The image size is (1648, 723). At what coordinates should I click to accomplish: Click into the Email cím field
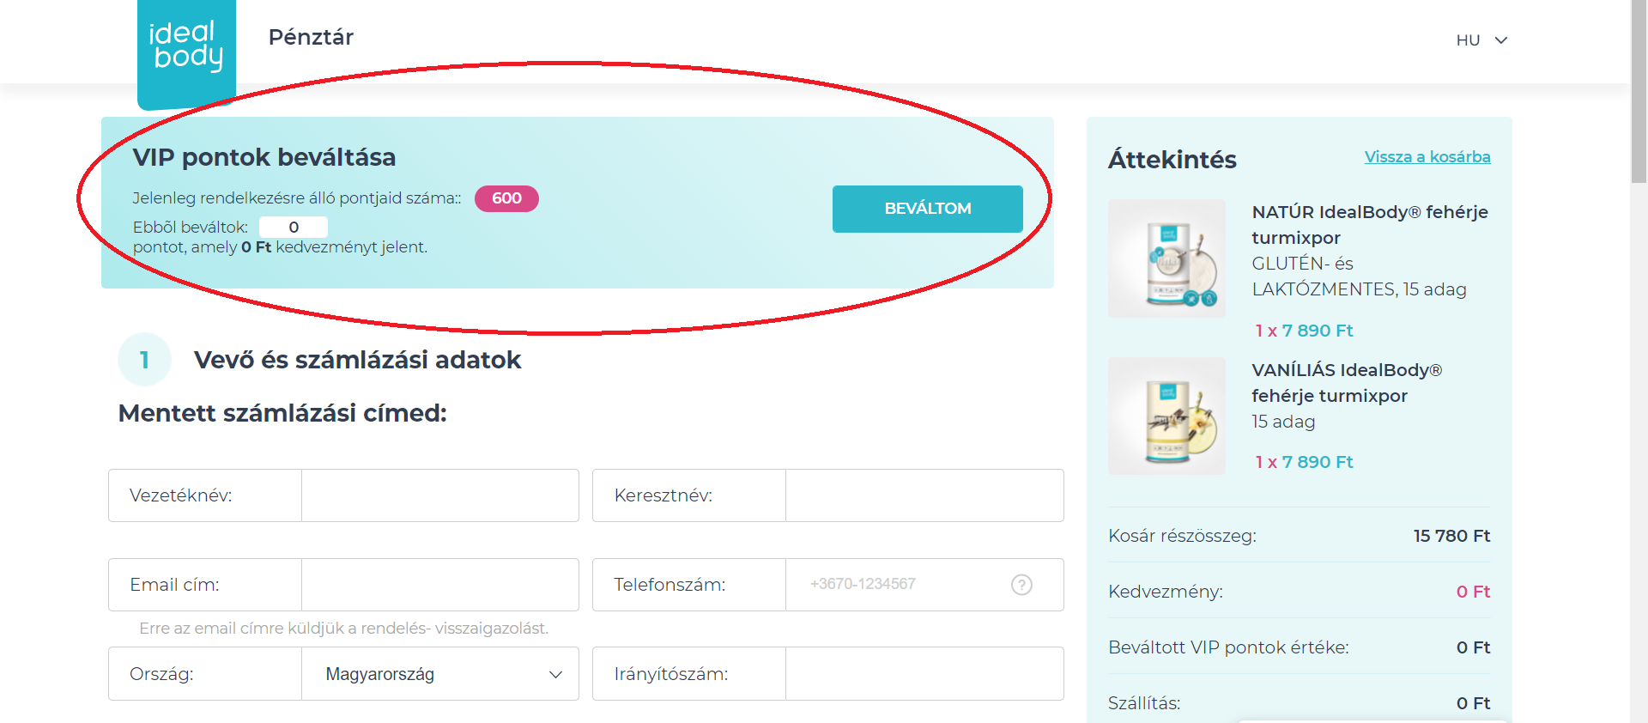coord(439,585)
